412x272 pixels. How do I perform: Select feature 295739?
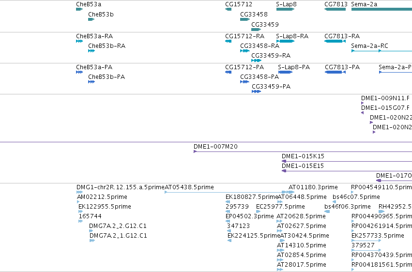(237, 207)
